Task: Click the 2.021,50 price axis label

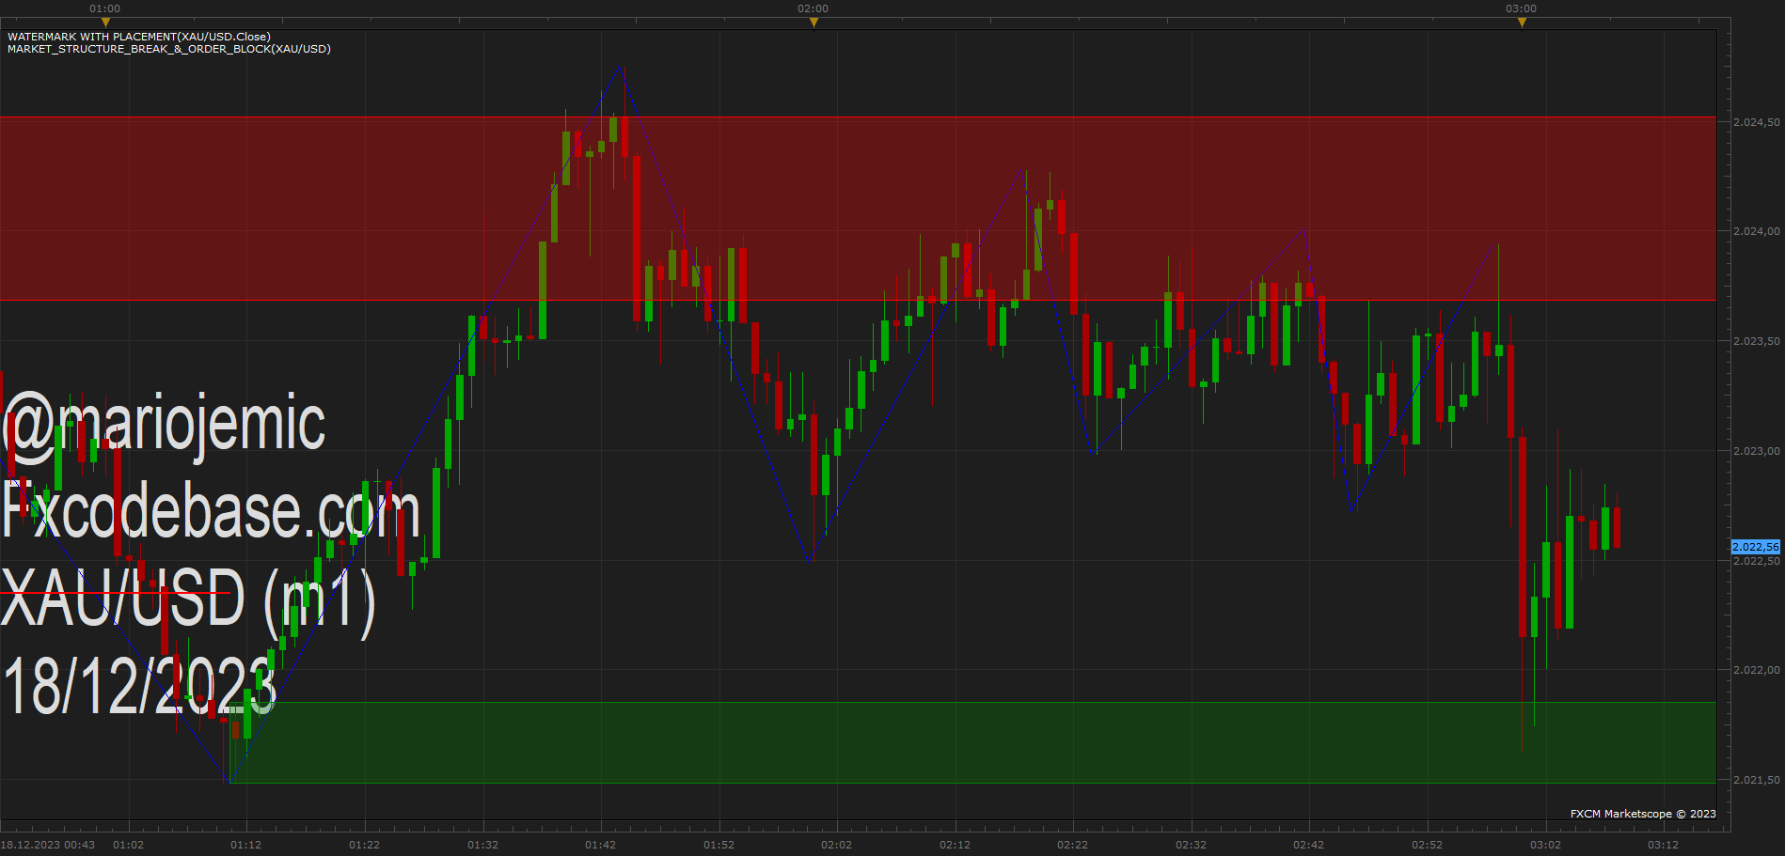Action: [1756, 780]
